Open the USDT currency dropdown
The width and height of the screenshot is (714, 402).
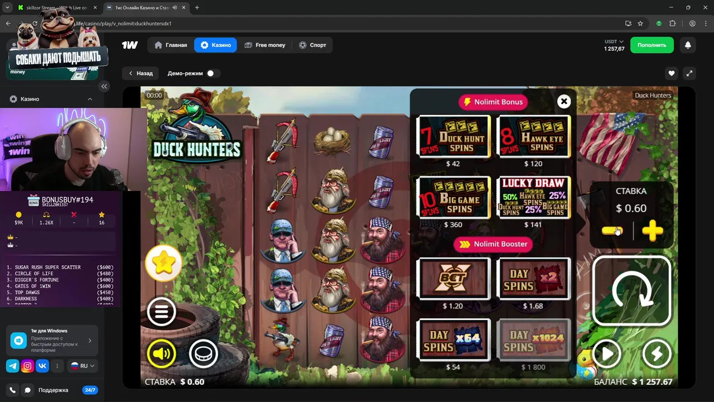point(614,42)
